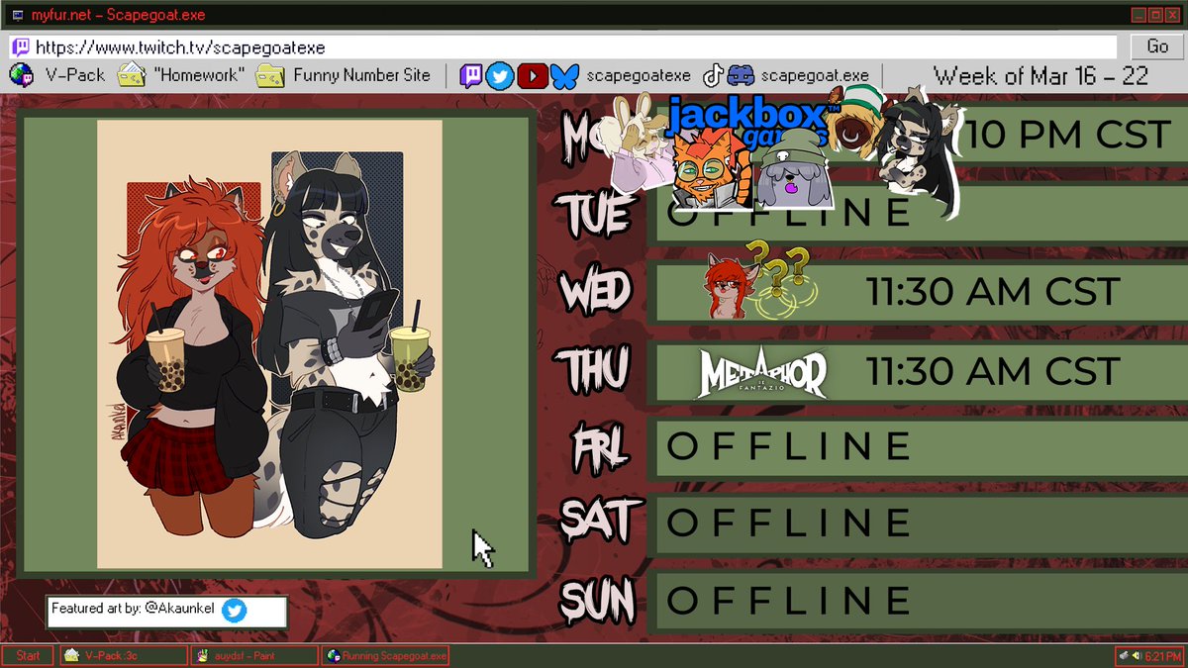
Task: Click Thursday's 11:30 AM CST time
Action: (x=993, y=370)
